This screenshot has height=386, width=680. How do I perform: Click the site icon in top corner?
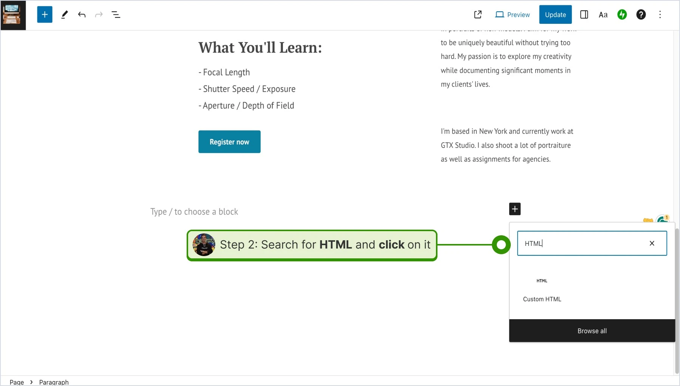click(13, 15)
